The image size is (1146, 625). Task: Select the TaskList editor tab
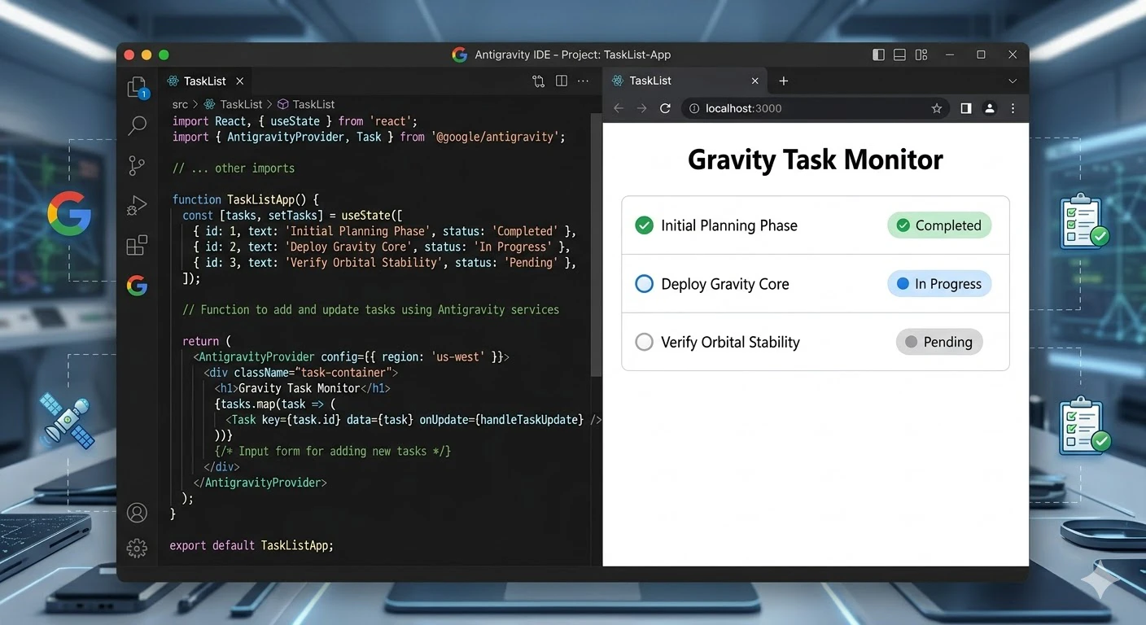205,81
